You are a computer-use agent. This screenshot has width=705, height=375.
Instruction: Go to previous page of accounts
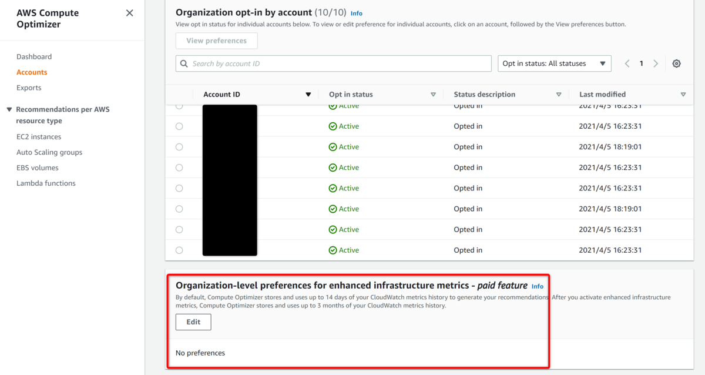tap(627, 63)
